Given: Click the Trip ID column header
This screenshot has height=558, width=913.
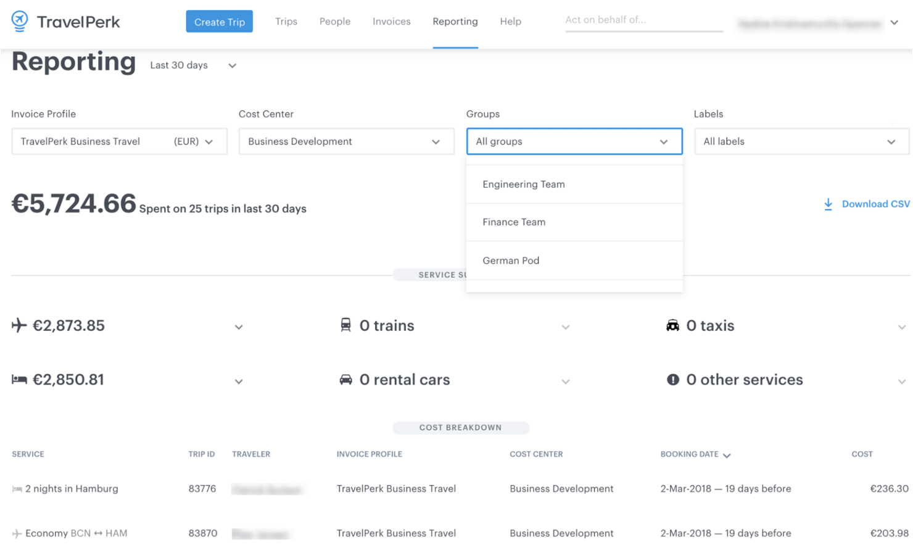Looking at the screenshot, I should click(x=202, y=454).
